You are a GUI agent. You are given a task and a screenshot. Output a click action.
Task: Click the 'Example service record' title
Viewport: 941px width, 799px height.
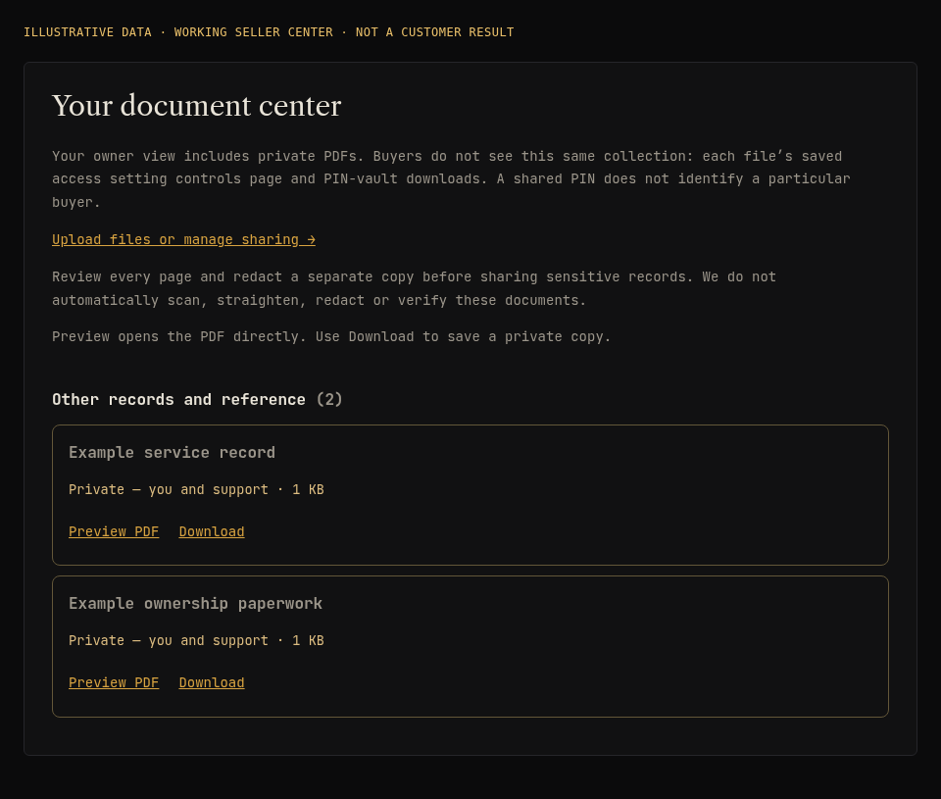click(x=172, y=453)
